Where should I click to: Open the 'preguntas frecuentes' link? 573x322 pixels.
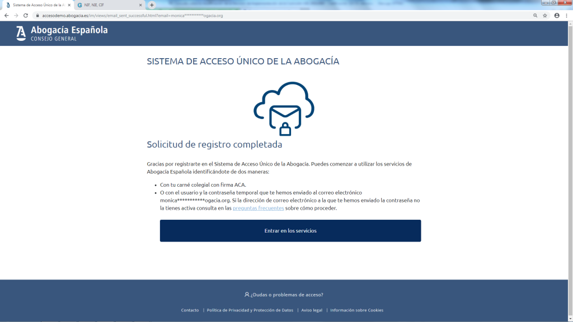pyautogui.click(x=258, y=208)
